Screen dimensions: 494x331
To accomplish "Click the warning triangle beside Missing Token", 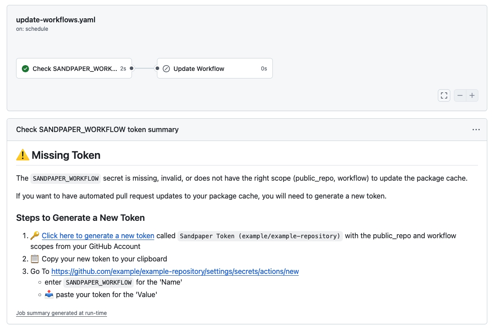I will (x=22, y=155).
